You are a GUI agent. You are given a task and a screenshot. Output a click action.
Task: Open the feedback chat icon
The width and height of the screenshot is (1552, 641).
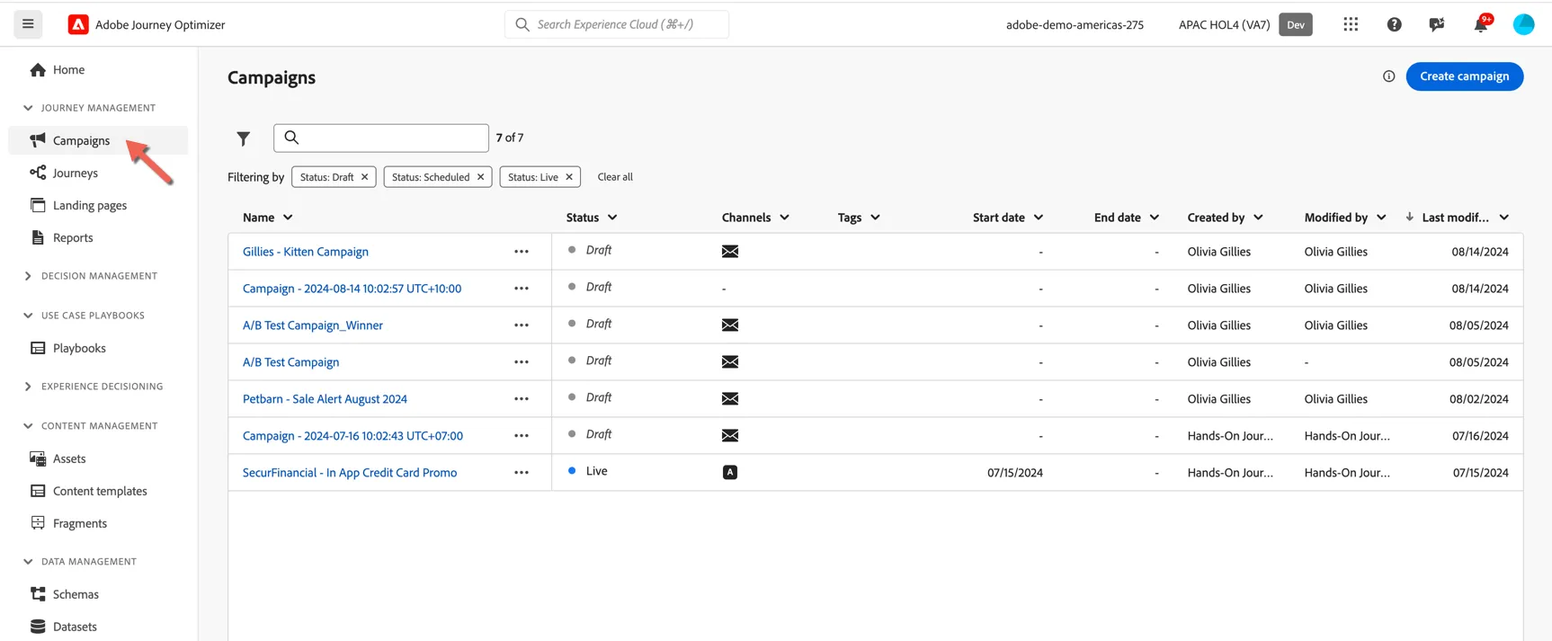coord(1437,24)
